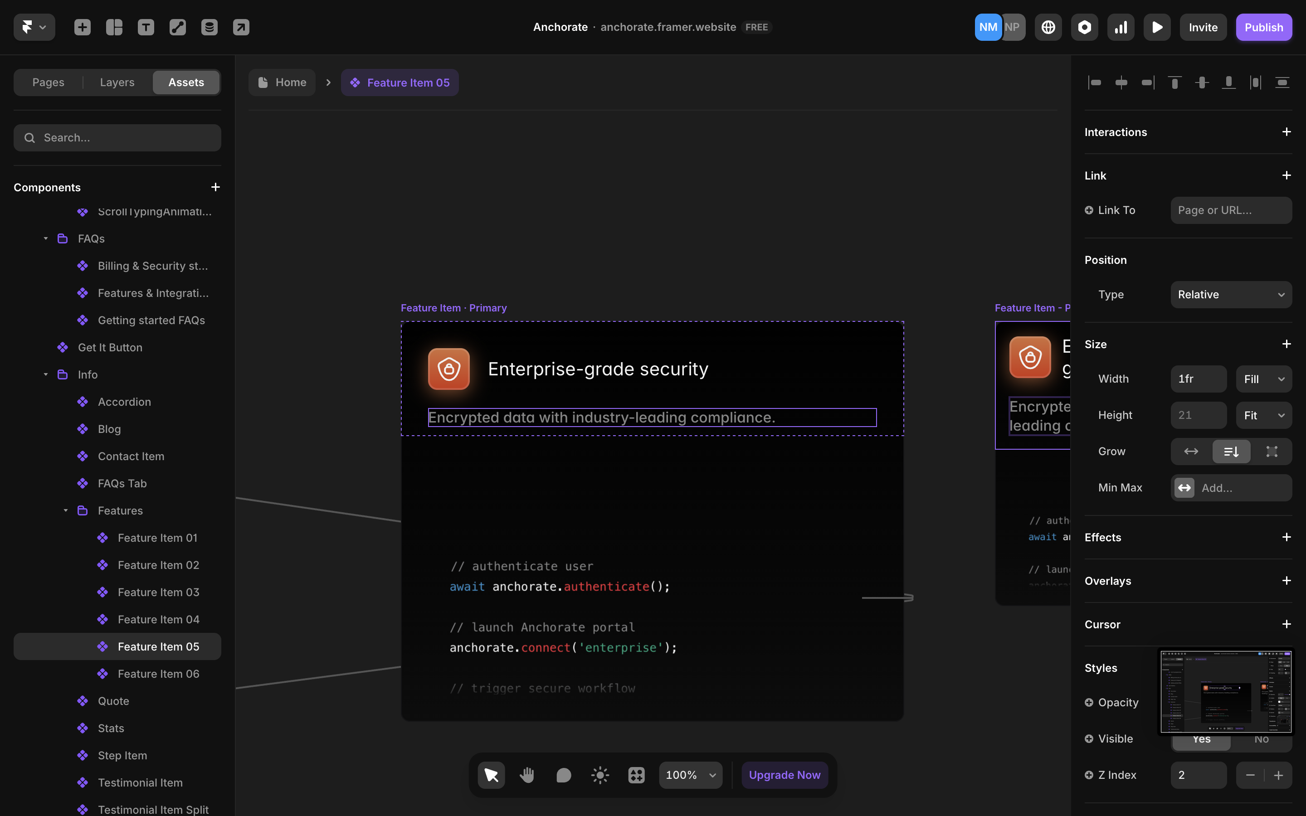Image resolution: width=1306 pixels, height=816 pixels.
Task: Click the Preview play button
Action: coord(1156,27)
